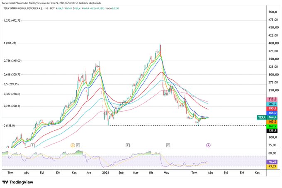Click the 350,00 price axis label
282x188 pixels.
click(273, 59)
